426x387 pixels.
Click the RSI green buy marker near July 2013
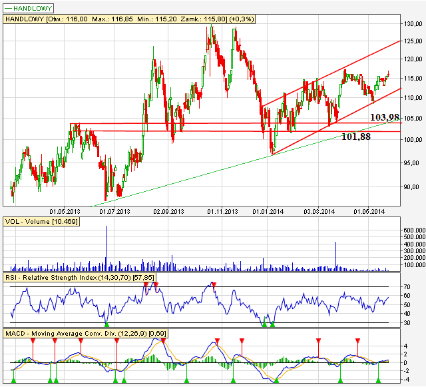click(106, 324)
